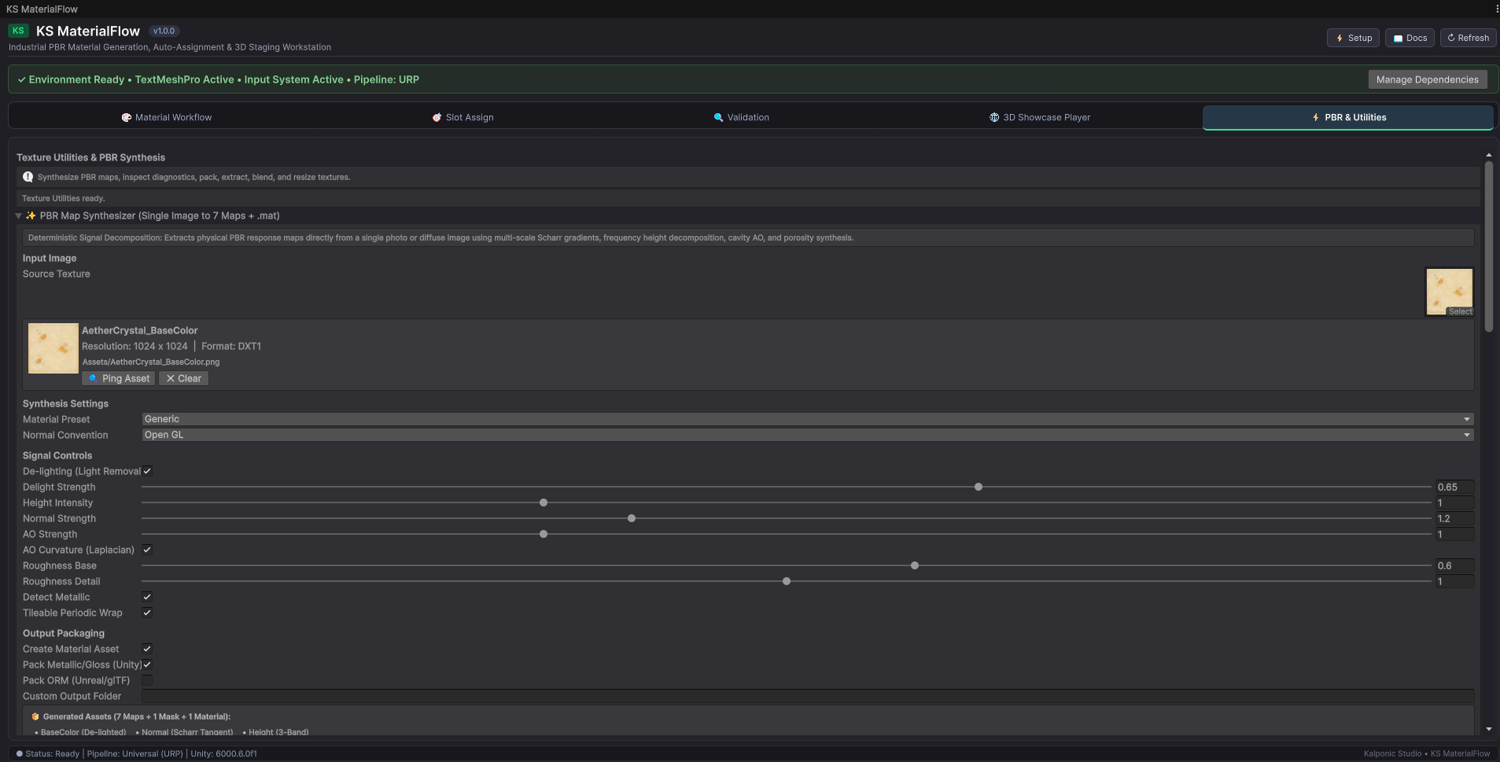Image resolution: width=1500 pixels, height=762 pixels.
Task: Click the Source Texture select thumbnail
Action: click(x=1450, y=292)
